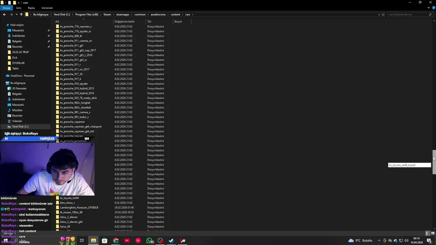The width and height of the screenshot is (436, 245).
Task: Click folder icon of lotus_49
Action: point(58,227)
